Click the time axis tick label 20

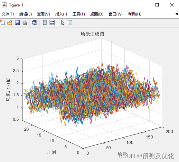tap(26, 129)
